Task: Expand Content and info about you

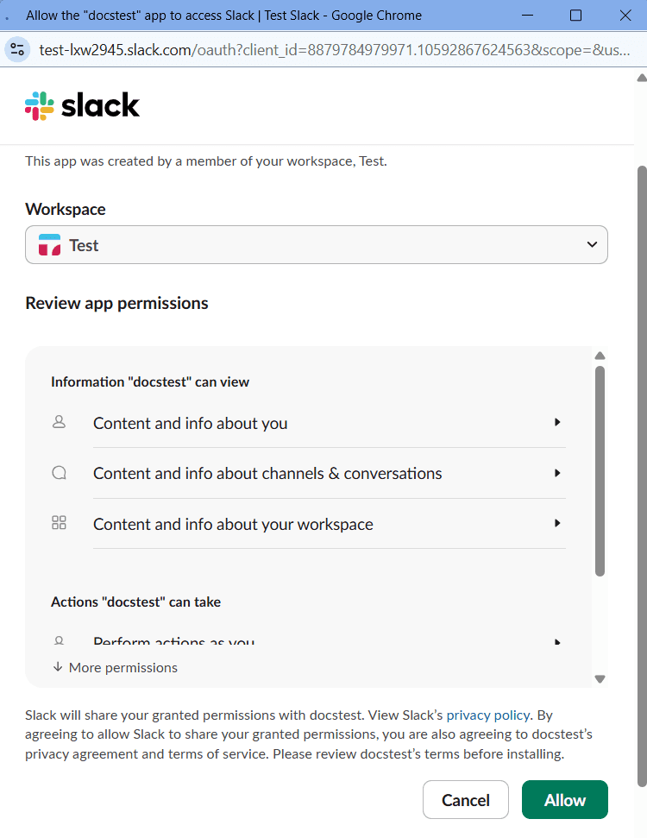Action: 330,423
